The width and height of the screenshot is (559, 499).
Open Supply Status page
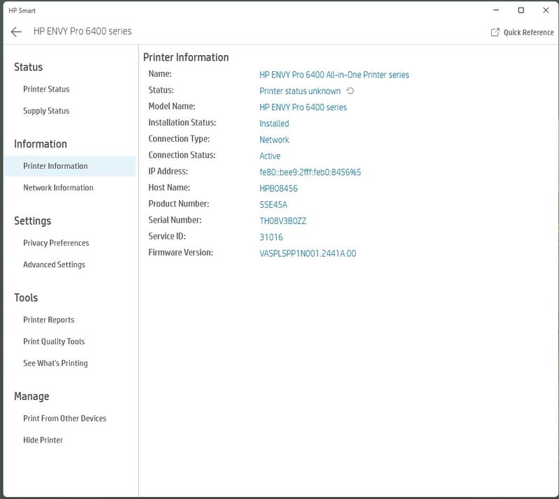point(46,111)
